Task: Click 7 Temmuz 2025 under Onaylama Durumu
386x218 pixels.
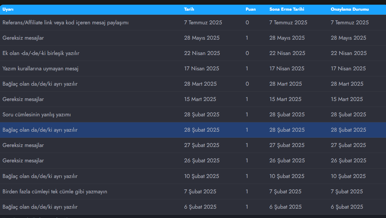Action: 350,23
